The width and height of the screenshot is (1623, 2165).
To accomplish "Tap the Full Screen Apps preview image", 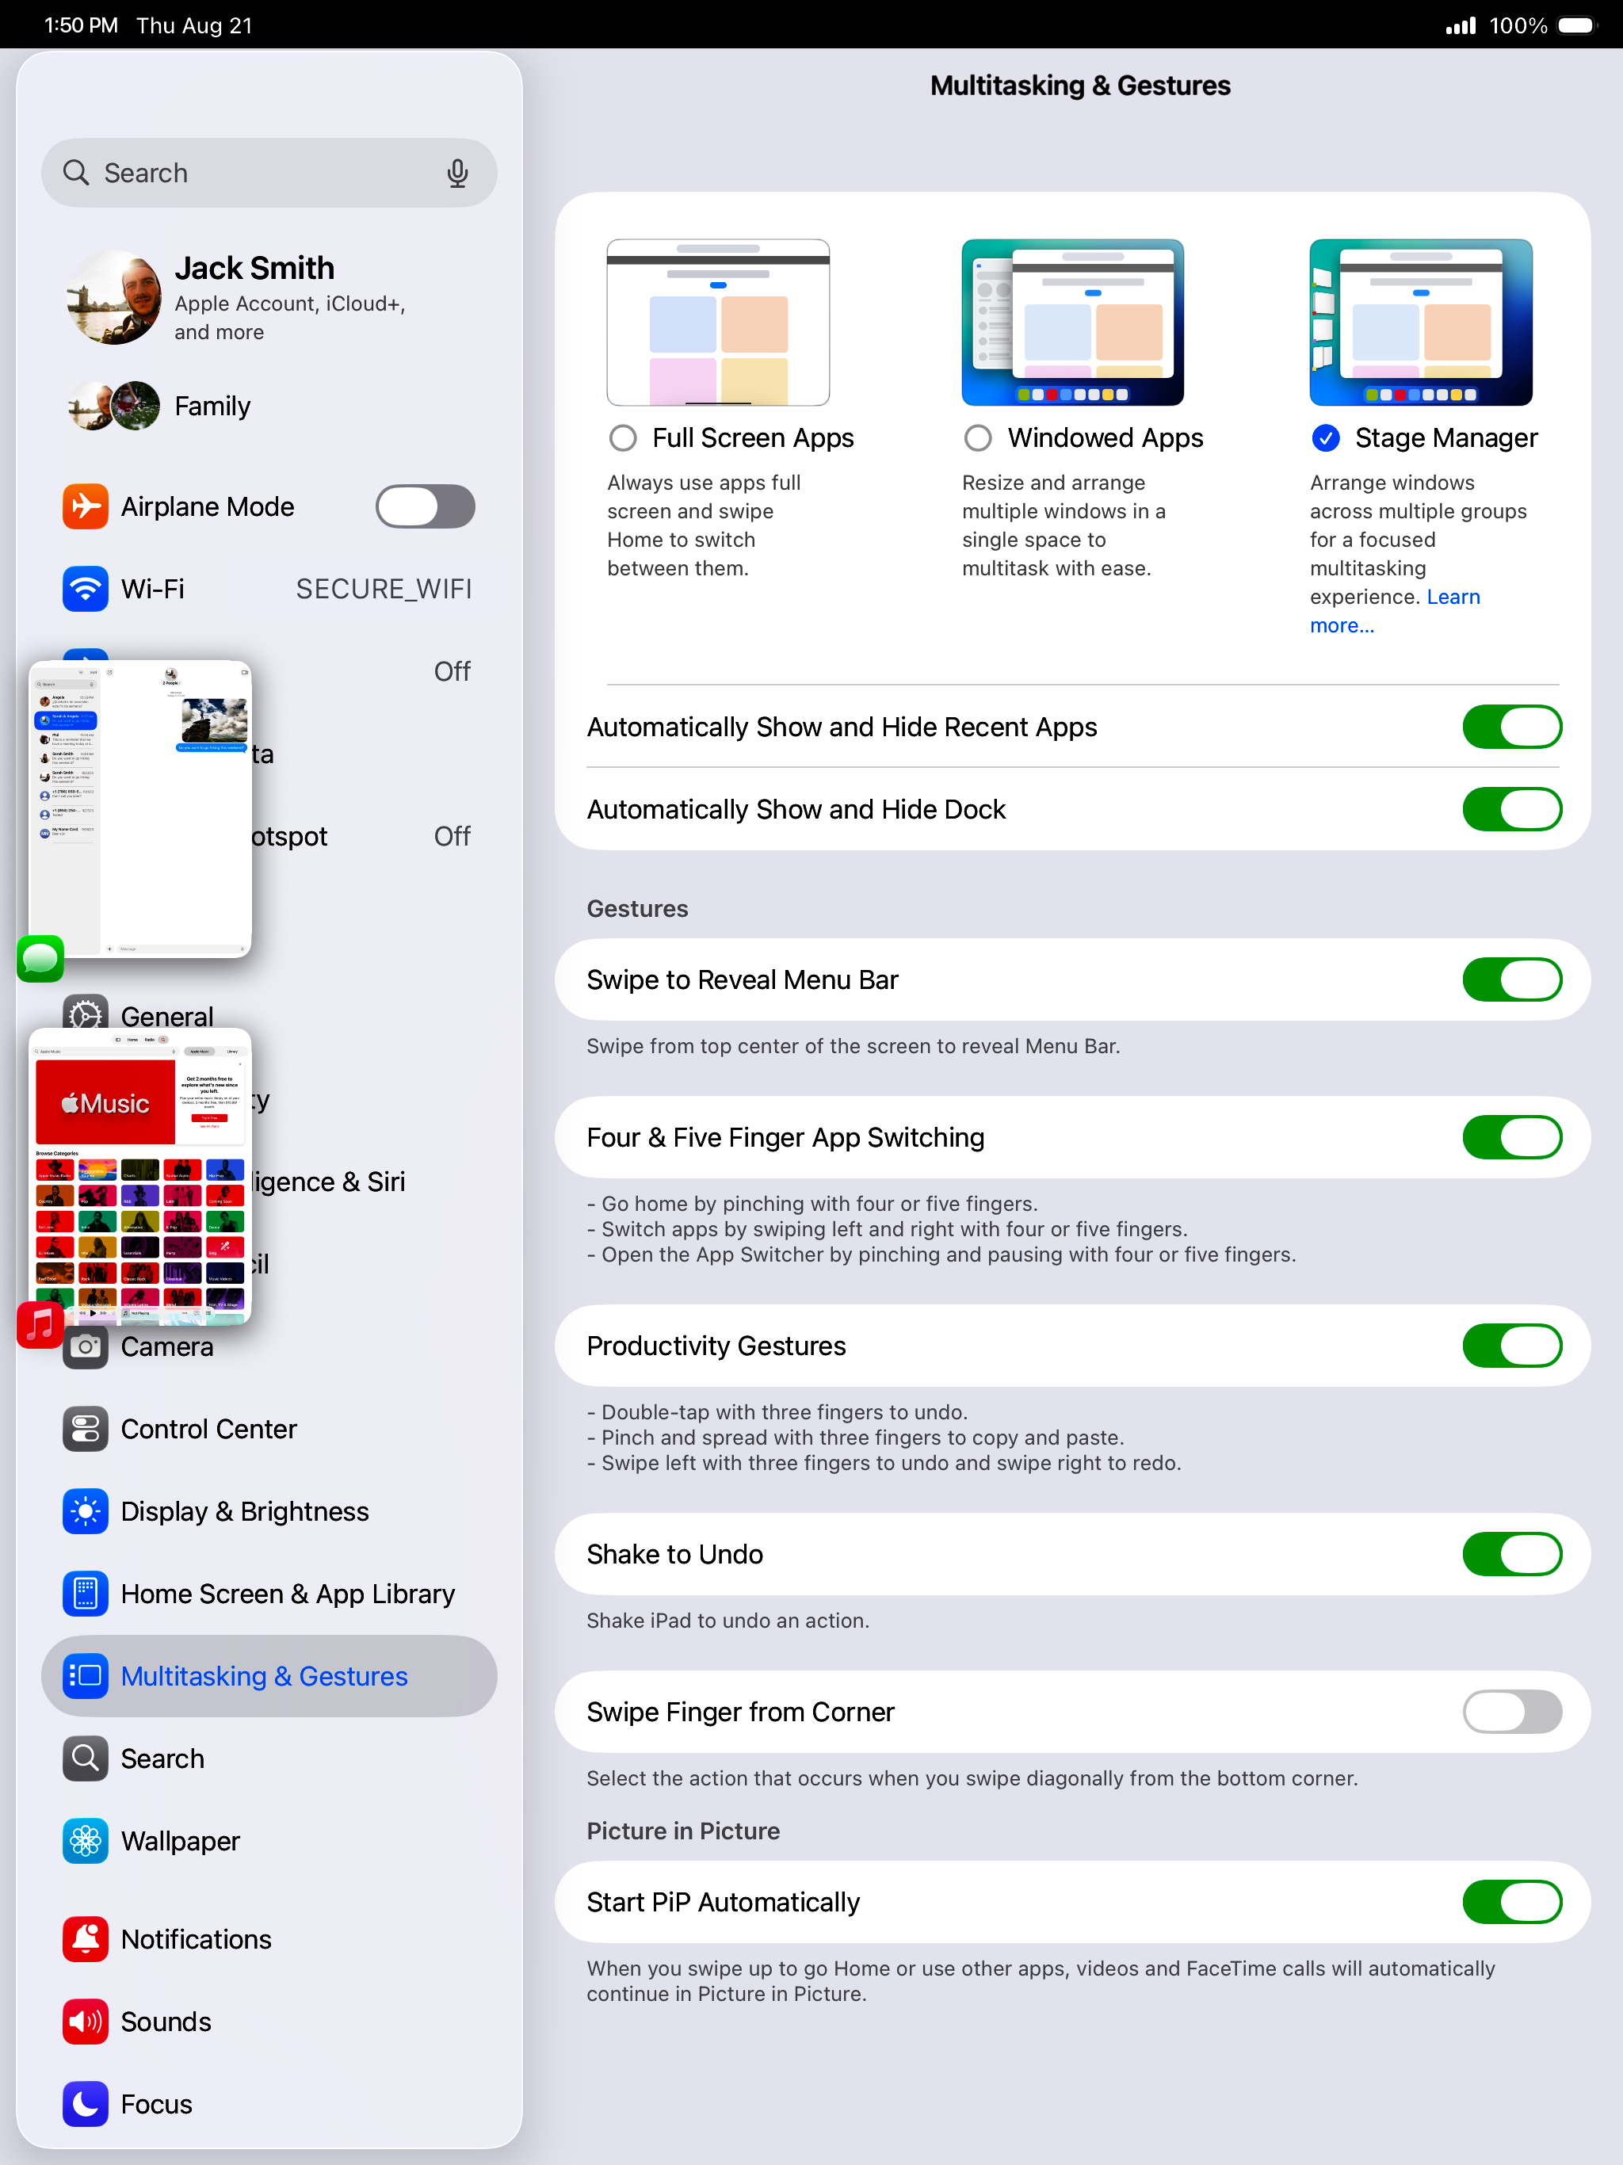I will 719,322.
